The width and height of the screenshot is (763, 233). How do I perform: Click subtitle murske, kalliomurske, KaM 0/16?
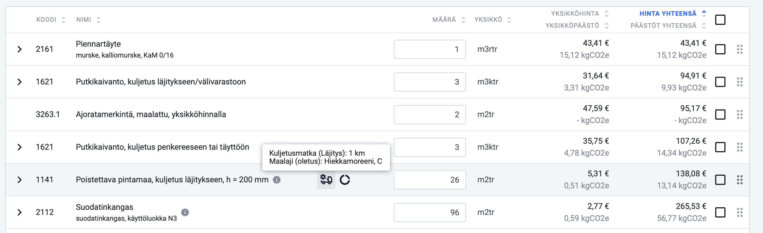click(x=124, y=55)
